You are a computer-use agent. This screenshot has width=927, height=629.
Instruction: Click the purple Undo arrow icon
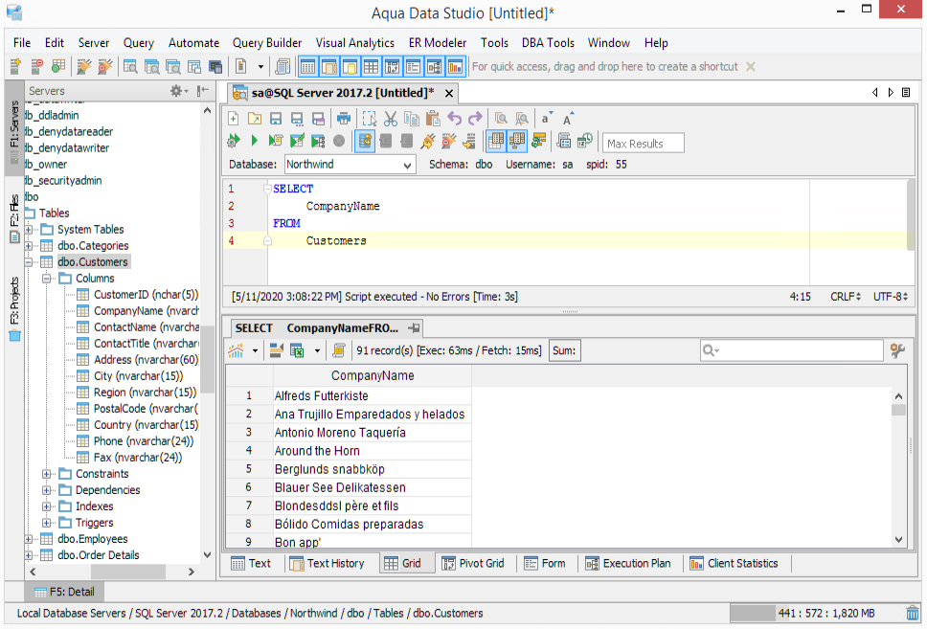(x=454, y=119)
